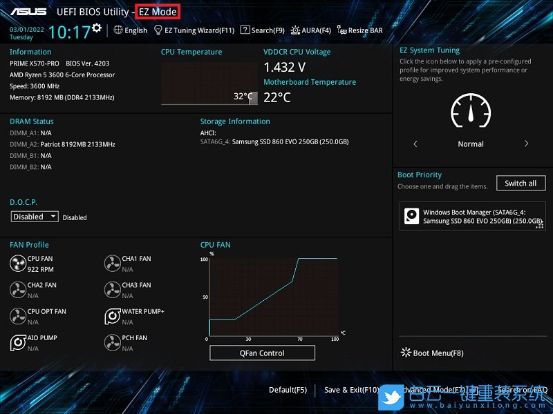Click the right arrow beside Normal tuning profile
The height and width of the screenshot is (414, 553).
(x=526, y=144)
